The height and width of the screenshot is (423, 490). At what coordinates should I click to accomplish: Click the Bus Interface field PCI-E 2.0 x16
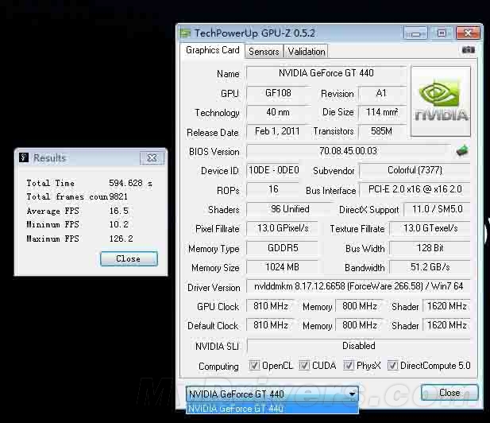pos(415,189)
